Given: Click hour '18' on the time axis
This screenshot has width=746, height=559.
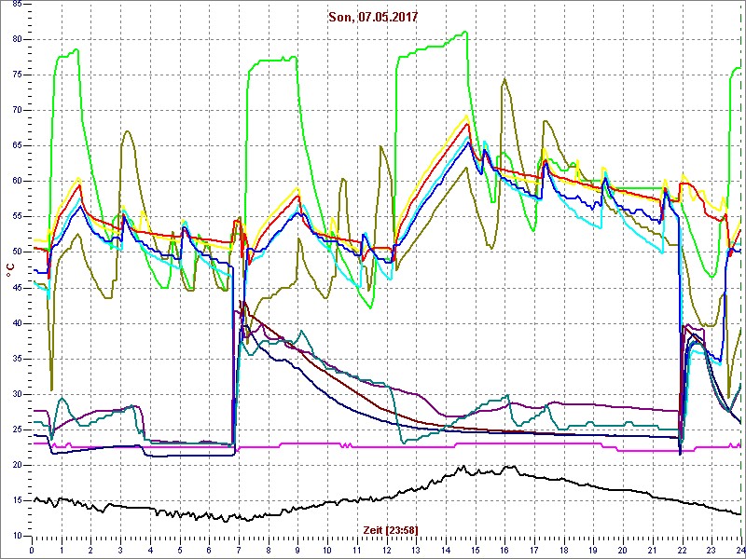Looking at the screenshot, I should (564, 551).
